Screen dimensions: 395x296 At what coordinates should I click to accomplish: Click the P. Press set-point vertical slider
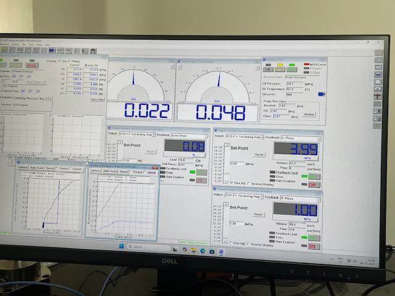click(225, 222)
